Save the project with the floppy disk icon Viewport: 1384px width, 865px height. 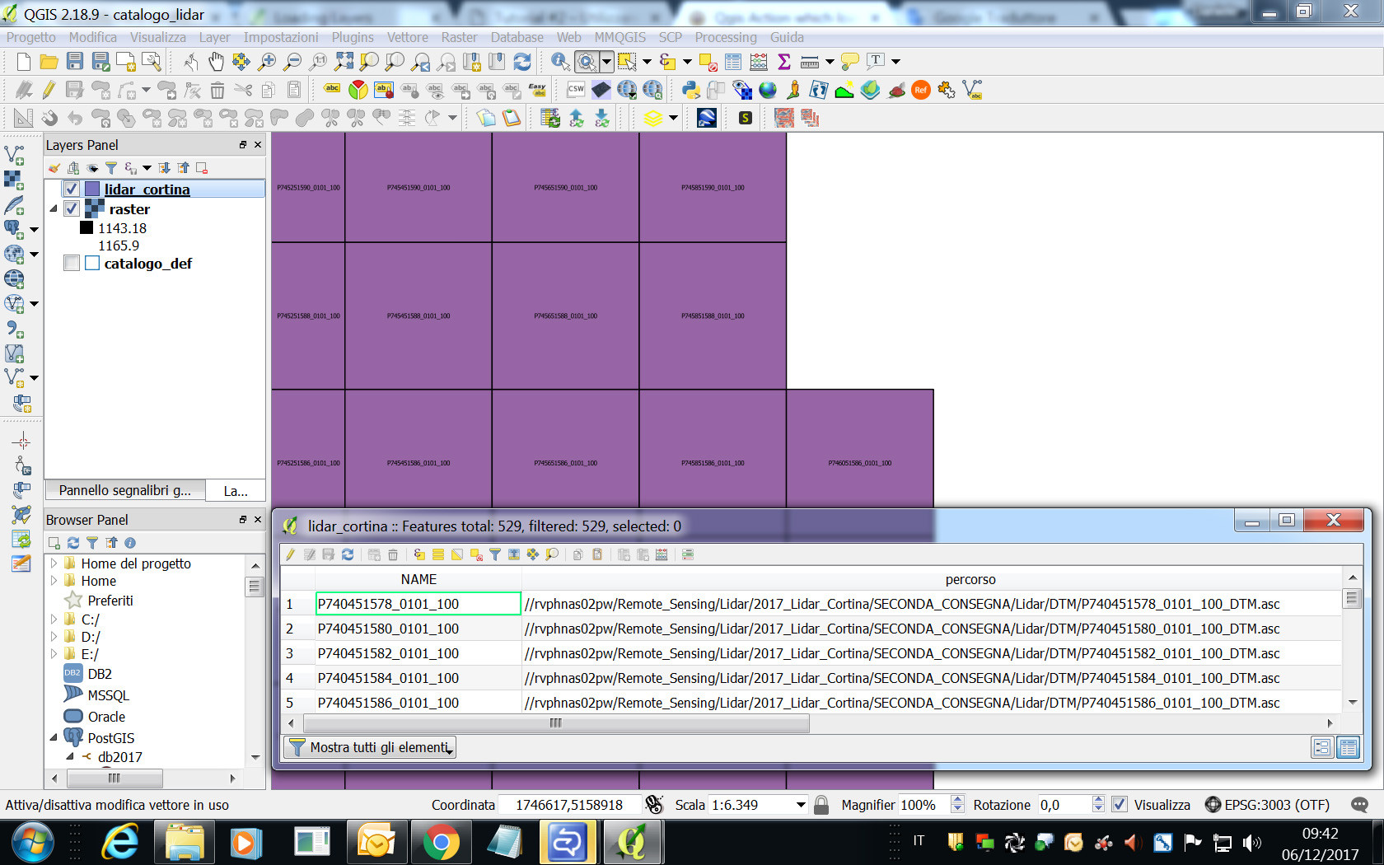[75, 62]
